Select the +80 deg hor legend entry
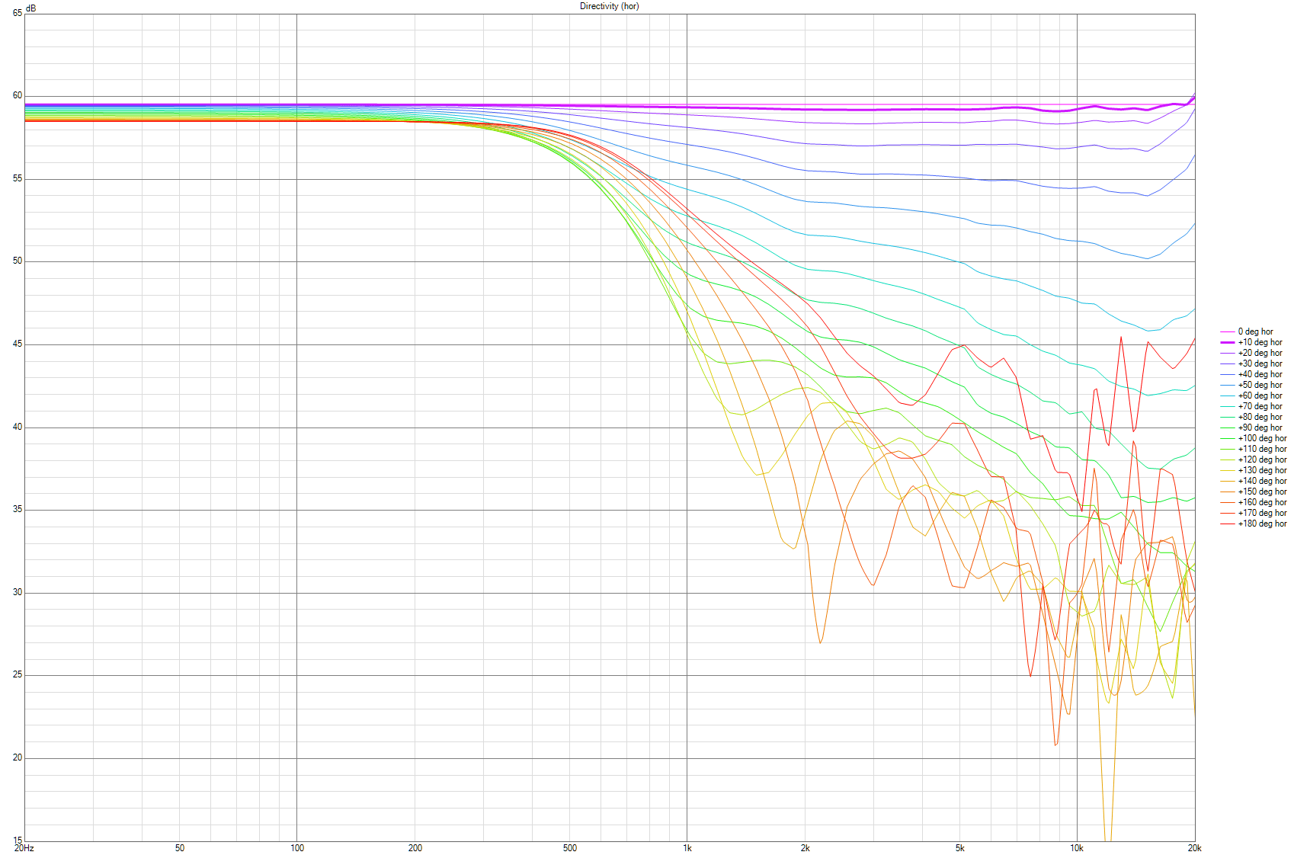Viewport: 1294px width, 855px height. tap(1251, 417)
